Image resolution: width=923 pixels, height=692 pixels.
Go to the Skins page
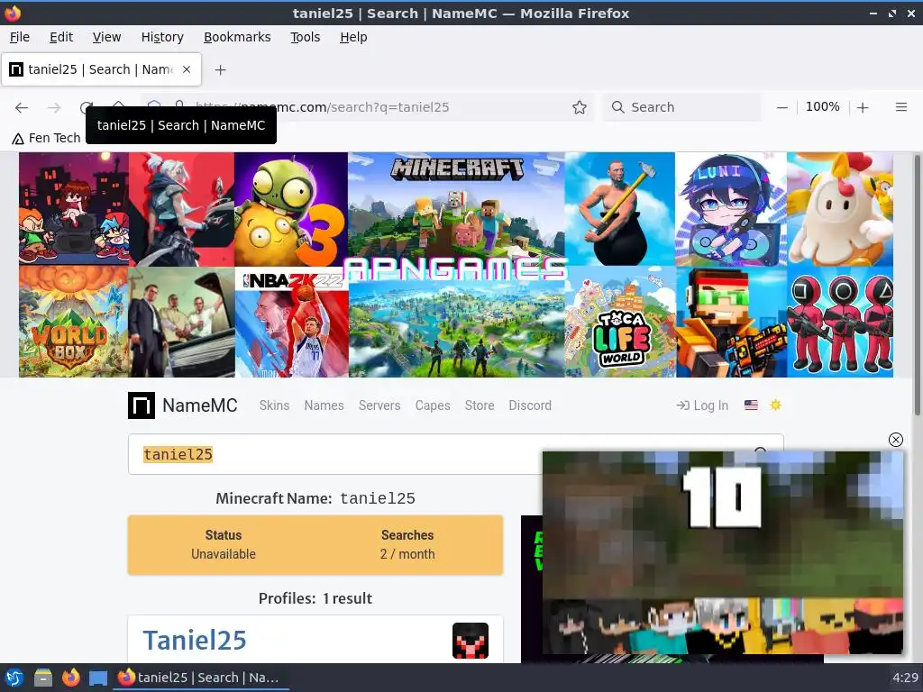pyautogui.click(x=274, y=405)
